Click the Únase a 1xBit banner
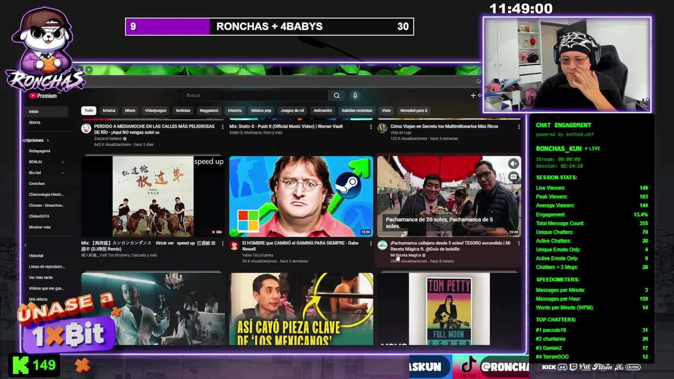Image resolution: width=674 pixels, height=379 pixels. tap(67, 322)
